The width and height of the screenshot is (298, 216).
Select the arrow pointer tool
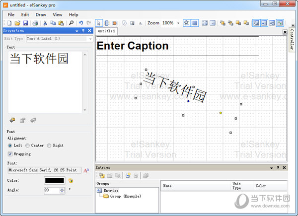coord(99,23)
